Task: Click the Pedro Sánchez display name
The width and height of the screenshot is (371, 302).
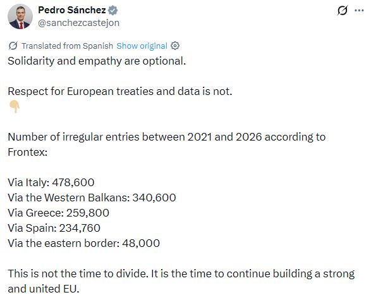Action: [x=72, y=10]
